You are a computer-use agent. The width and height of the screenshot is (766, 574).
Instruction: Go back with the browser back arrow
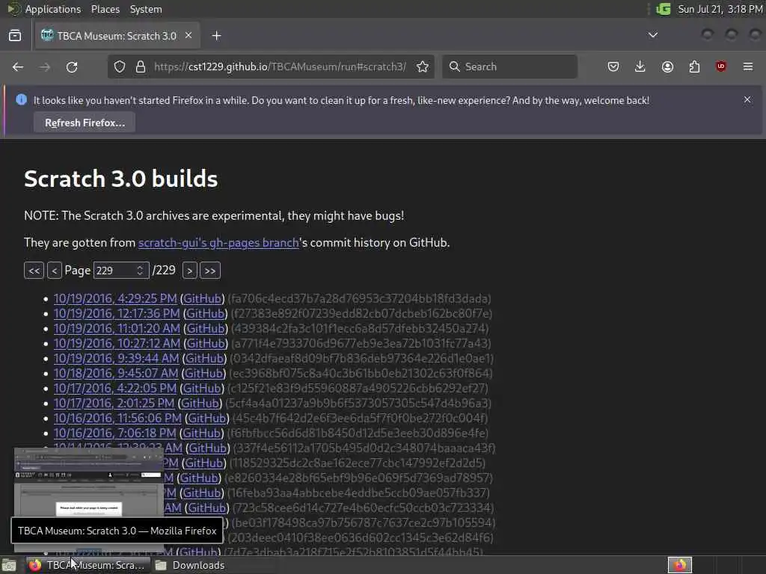[x=18, y=67]
